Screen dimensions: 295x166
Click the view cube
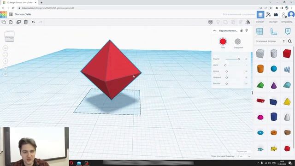[x=9, y=36]
